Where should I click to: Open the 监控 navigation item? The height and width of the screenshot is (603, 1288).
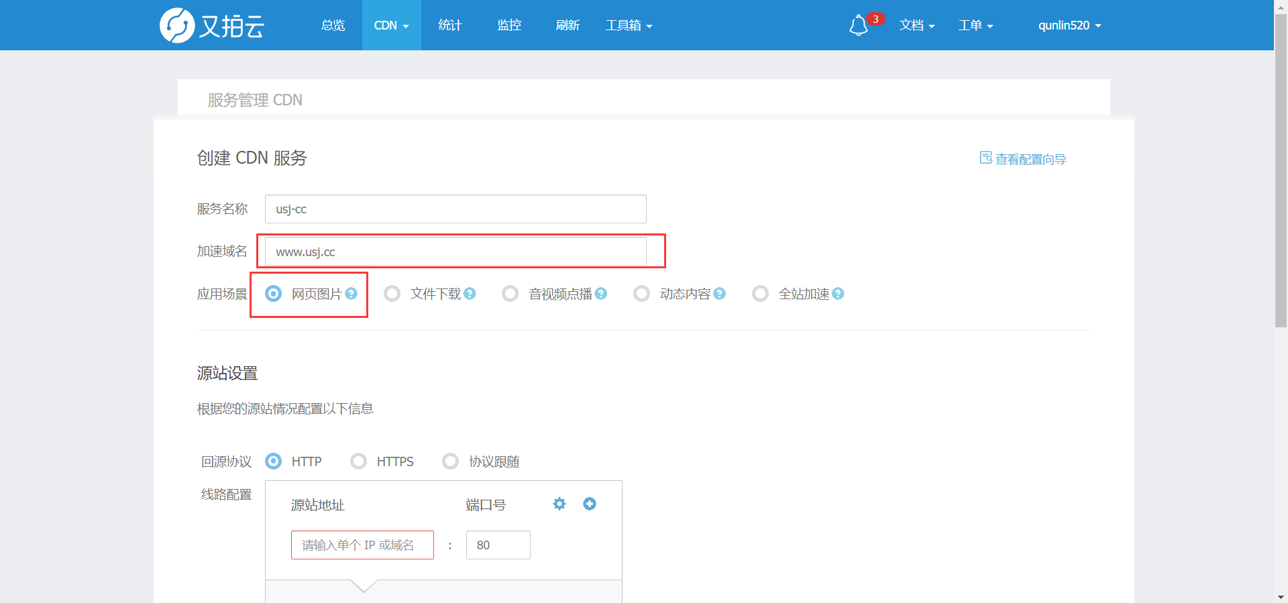point(509,25)
